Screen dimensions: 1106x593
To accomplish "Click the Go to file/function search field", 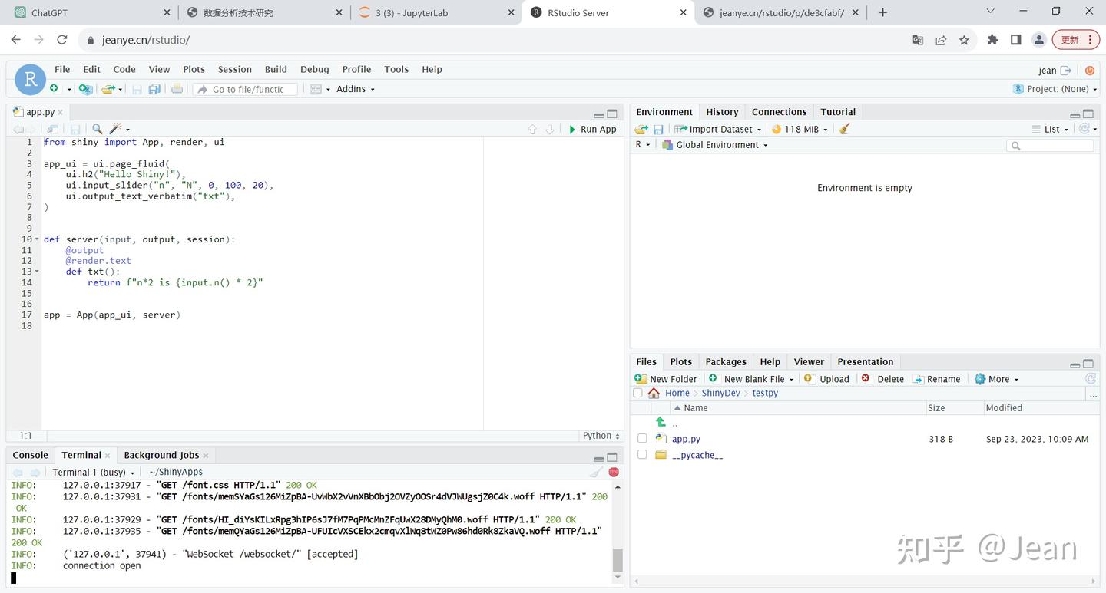I will 247,90.
